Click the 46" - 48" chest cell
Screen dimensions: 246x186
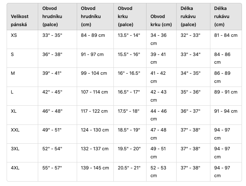[52, 111]
